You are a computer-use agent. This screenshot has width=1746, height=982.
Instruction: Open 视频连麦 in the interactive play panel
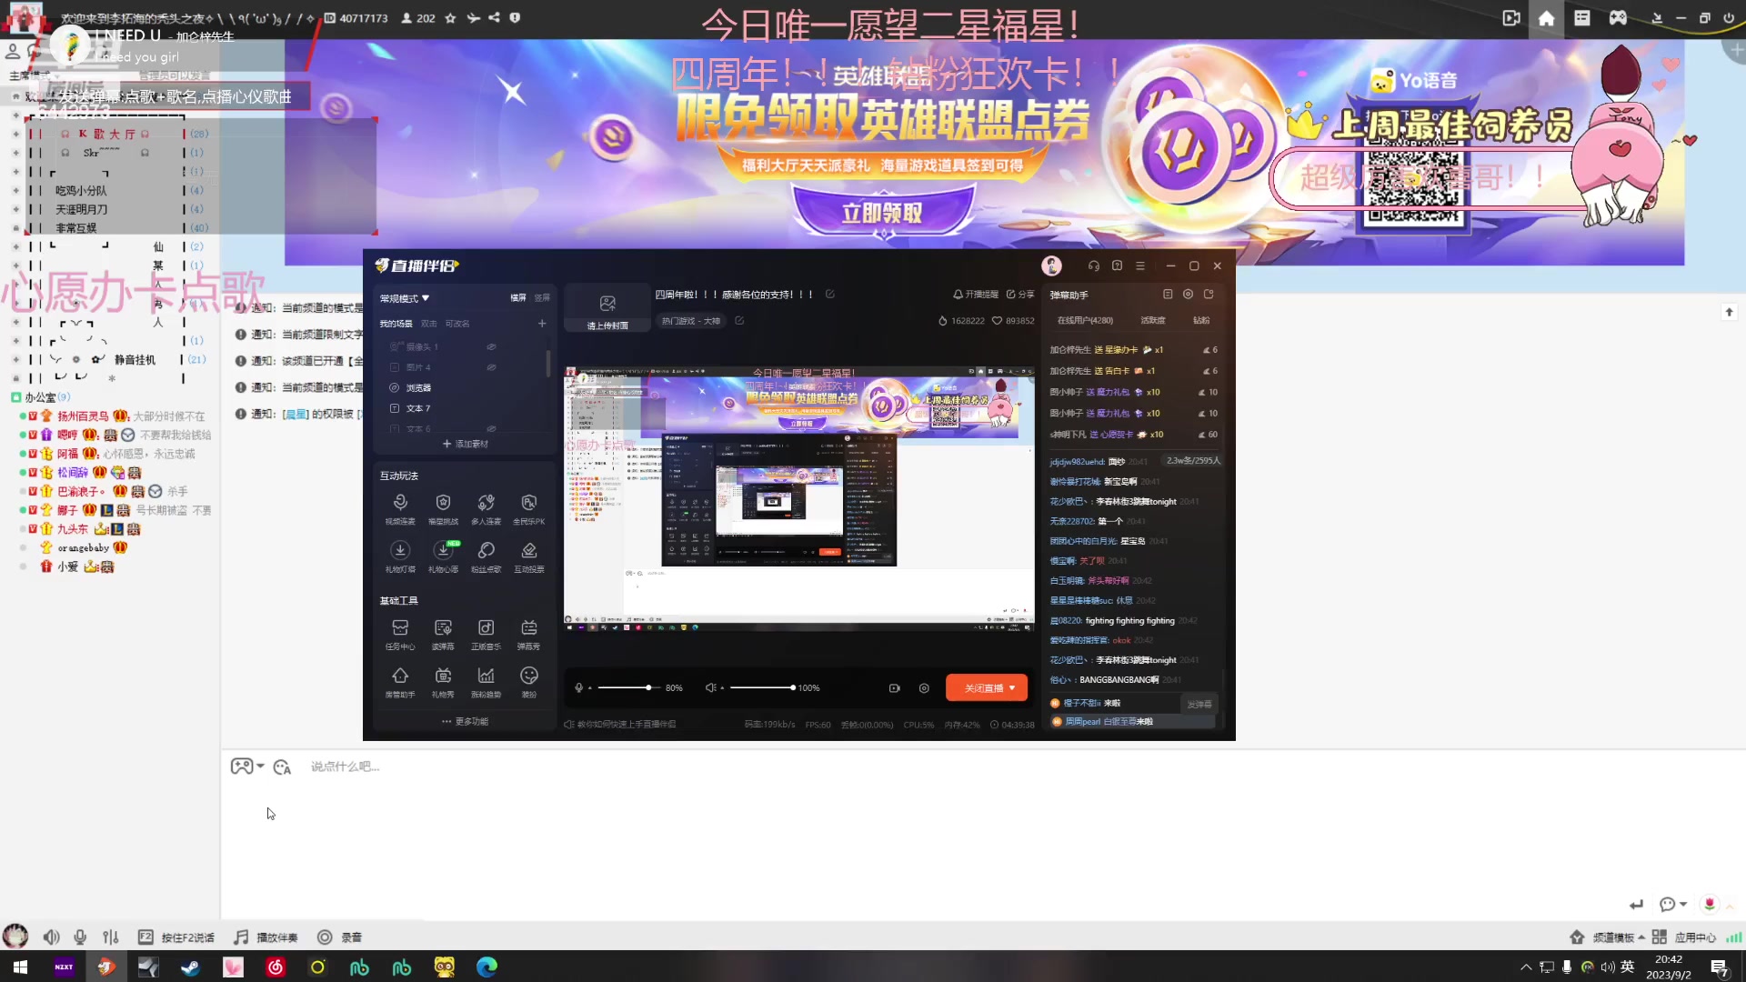tap(400, 509)
